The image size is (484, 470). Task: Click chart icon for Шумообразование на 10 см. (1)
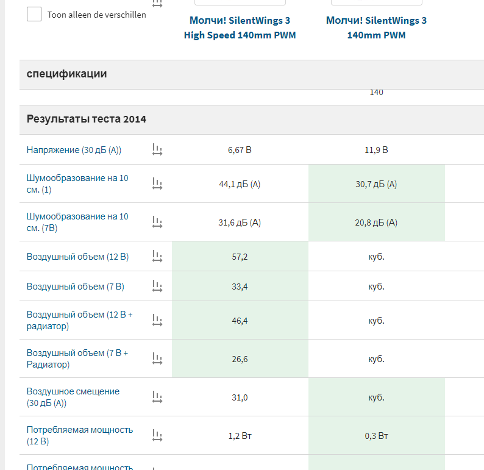click(157, 183)
